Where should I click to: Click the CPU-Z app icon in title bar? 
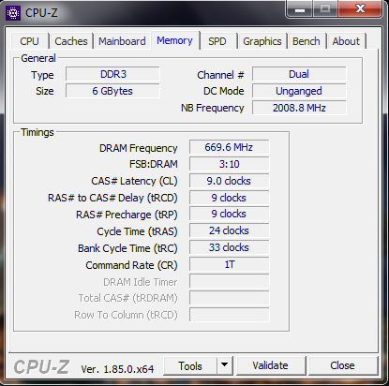(13, 13)
